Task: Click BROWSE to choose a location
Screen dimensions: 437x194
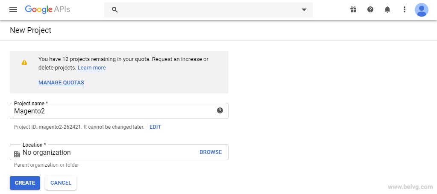Action: [211, 152]
